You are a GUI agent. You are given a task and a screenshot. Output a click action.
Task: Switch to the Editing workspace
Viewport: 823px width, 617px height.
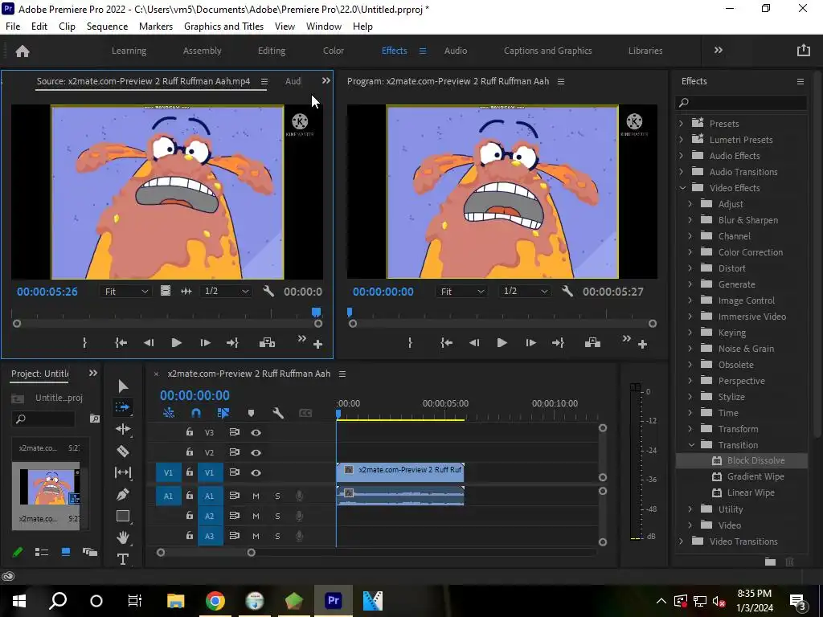[x=272, y=51]
